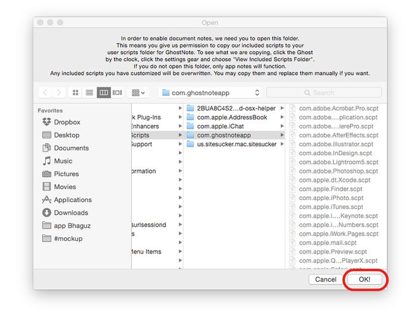Select the com.ghostnoteapp folder row
The width and height of the screenshot is (416, 314).
[234, 135]
